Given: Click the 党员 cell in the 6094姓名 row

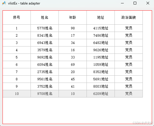Looking at the screenshot, I should click(x=129, y=64).
